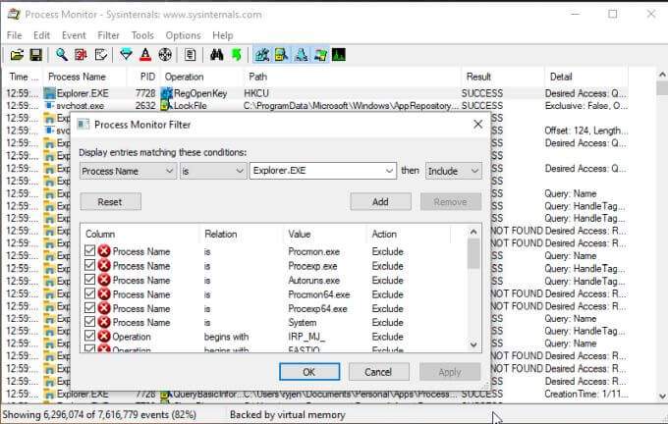Click the Apply button
The image size is (668, 424).
point(450,372)
